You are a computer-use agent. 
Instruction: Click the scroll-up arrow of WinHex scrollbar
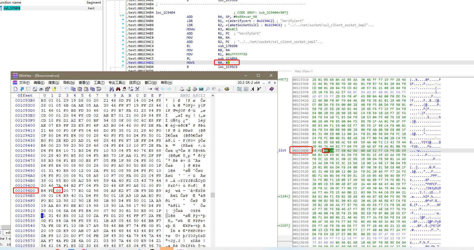(213, 95)
